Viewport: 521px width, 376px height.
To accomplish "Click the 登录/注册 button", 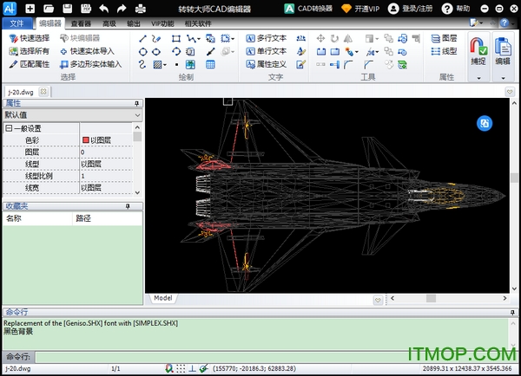I will (x=411, y=9).
